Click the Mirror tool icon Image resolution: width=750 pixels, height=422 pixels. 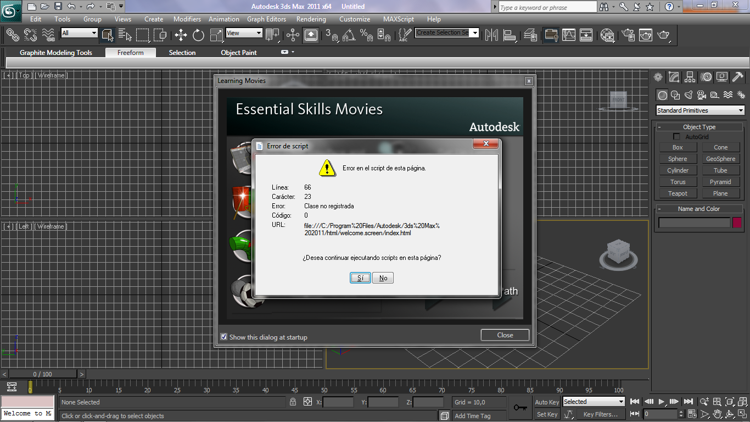[492, 35]
